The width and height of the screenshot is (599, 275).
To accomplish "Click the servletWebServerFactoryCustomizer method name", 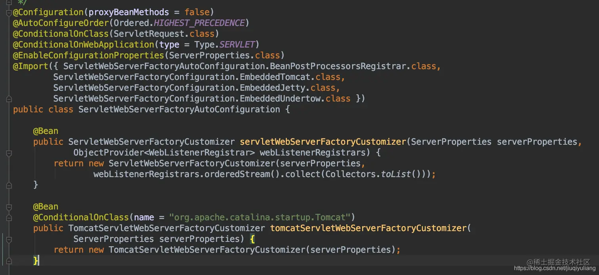I will (323, 141).
